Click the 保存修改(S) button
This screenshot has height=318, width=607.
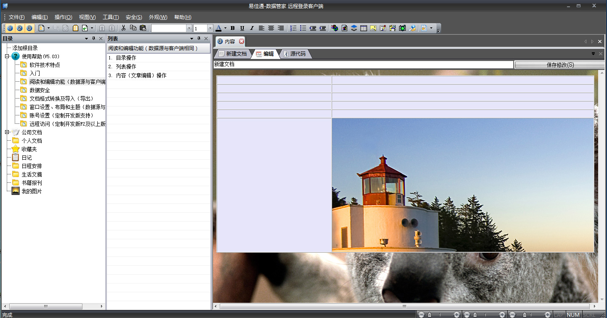(x=560, y=65)
